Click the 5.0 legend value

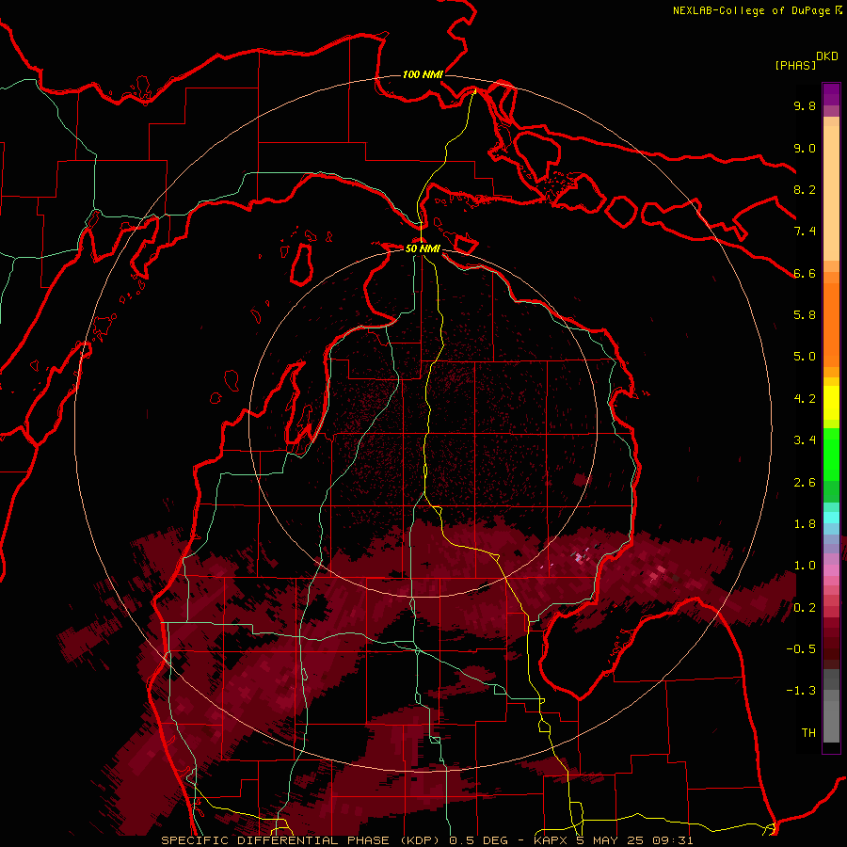(x=805, y=357)
